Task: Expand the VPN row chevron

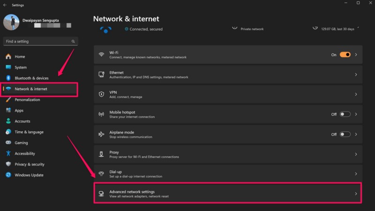Action: click(356, 94)
